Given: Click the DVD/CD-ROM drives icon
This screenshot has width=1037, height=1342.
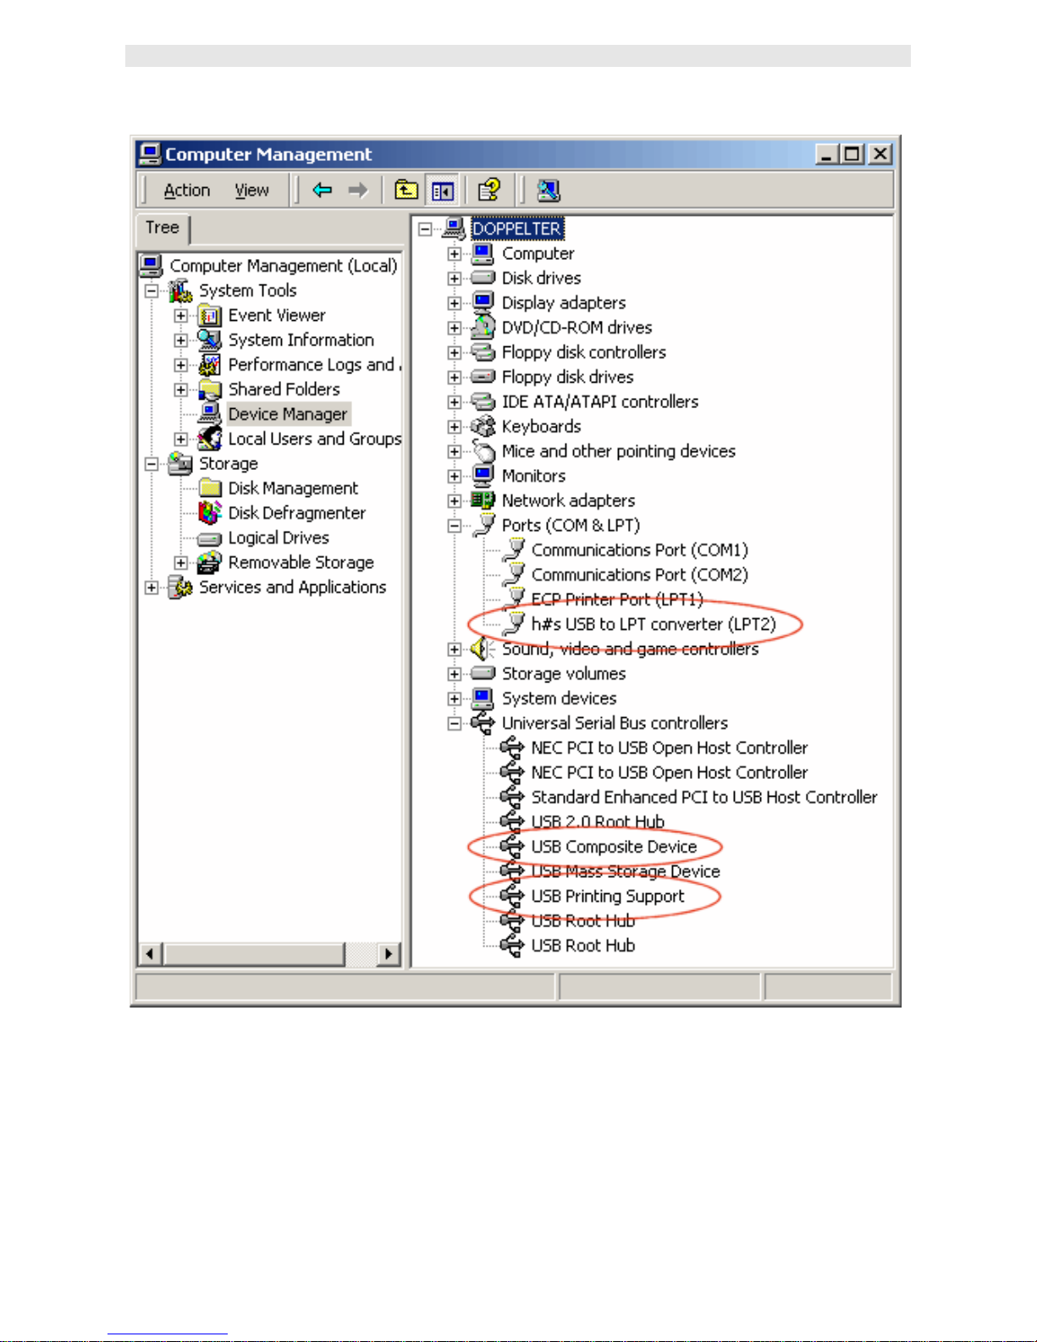Looking at the screenshot, I should (483, 327).
